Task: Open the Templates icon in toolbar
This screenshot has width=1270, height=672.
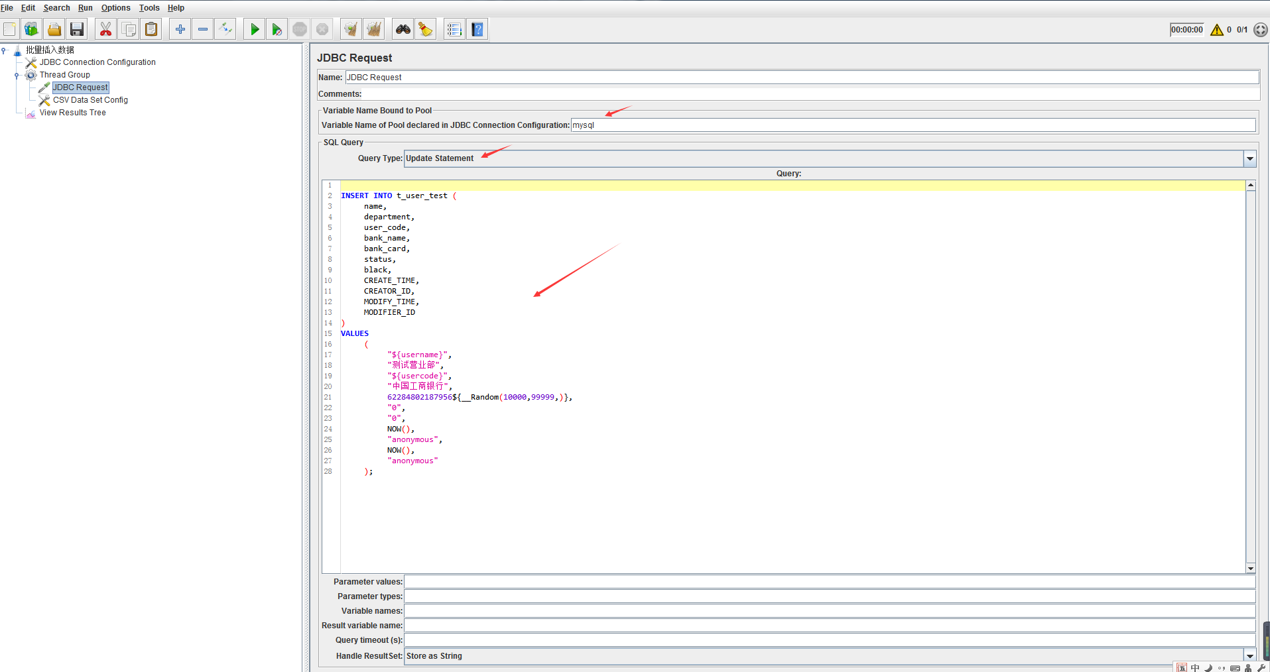Action: pyautogui.click(x=31, y=29)
